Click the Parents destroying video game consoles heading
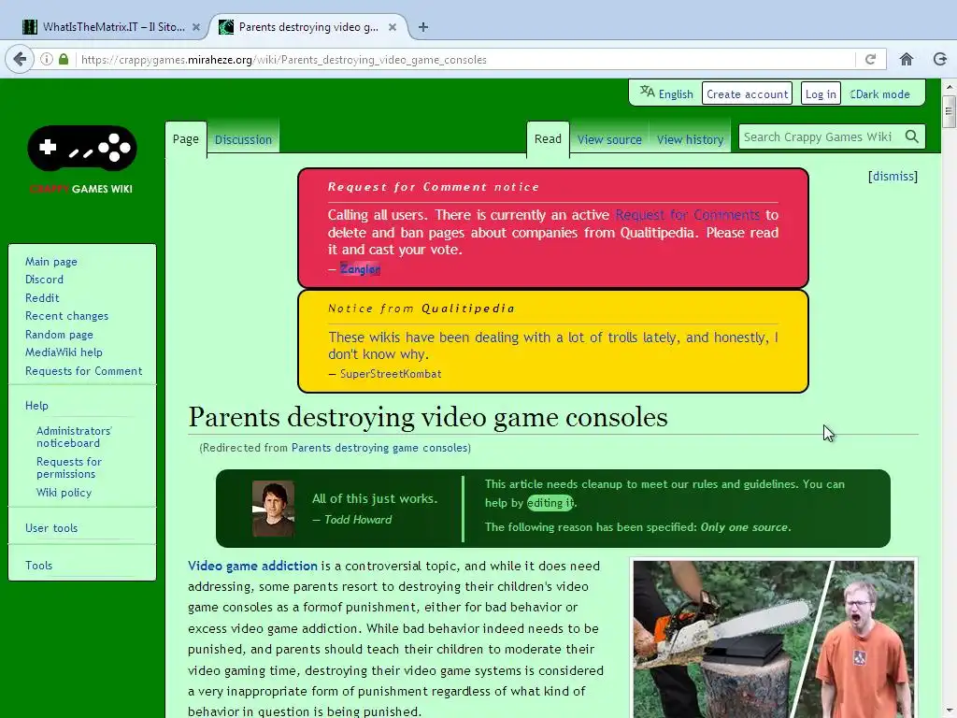This screenshot has width=957, height=718. 428,417
